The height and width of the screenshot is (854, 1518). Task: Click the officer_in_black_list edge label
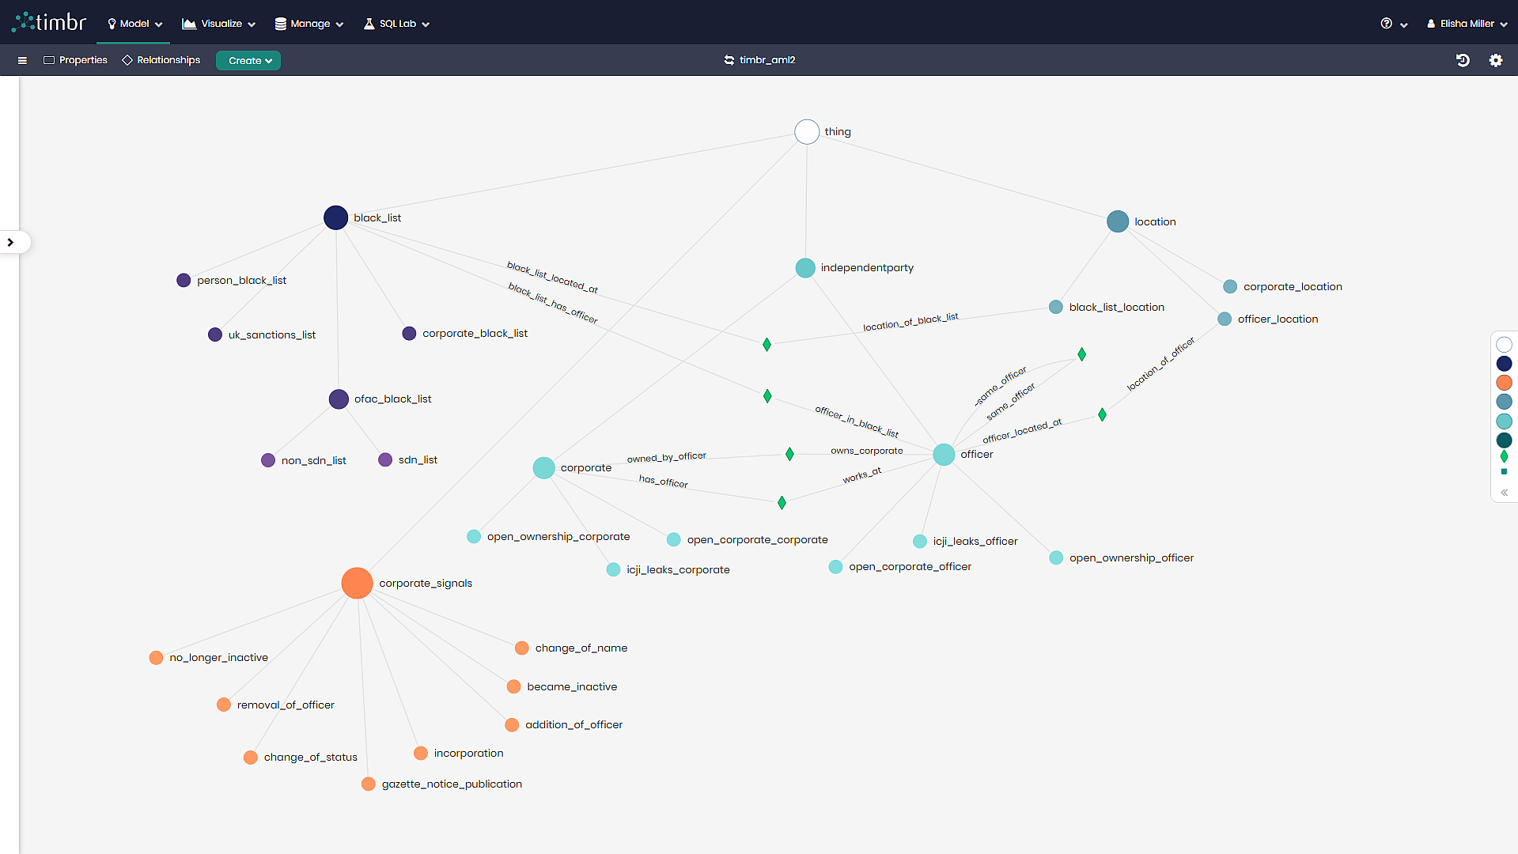pos(857,421)
